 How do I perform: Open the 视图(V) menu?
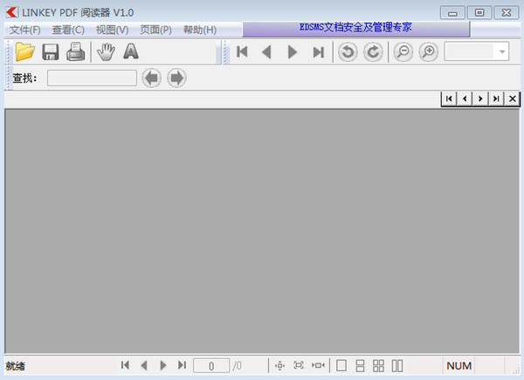point(112,30)
